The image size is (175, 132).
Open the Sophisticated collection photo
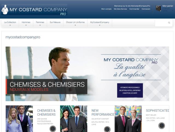(128, 119)
